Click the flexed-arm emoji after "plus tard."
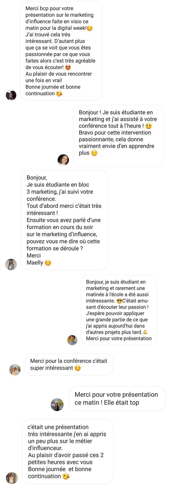 point(145,332)
